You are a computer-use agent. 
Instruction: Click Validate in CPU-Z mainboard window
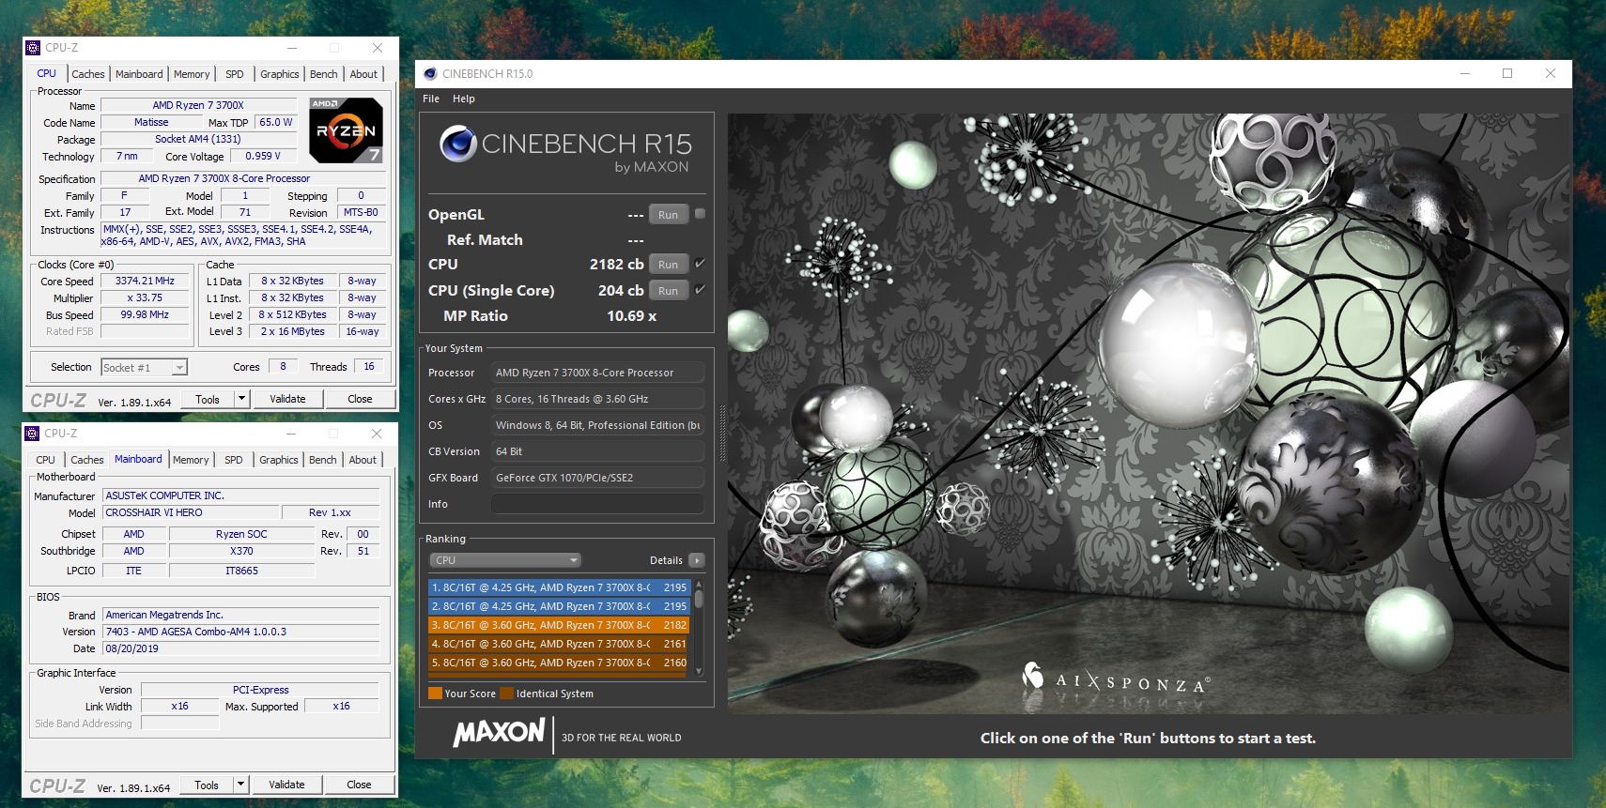point(286,785)
